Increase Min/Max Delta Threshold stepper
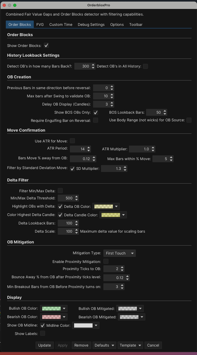 click(76, 197)
